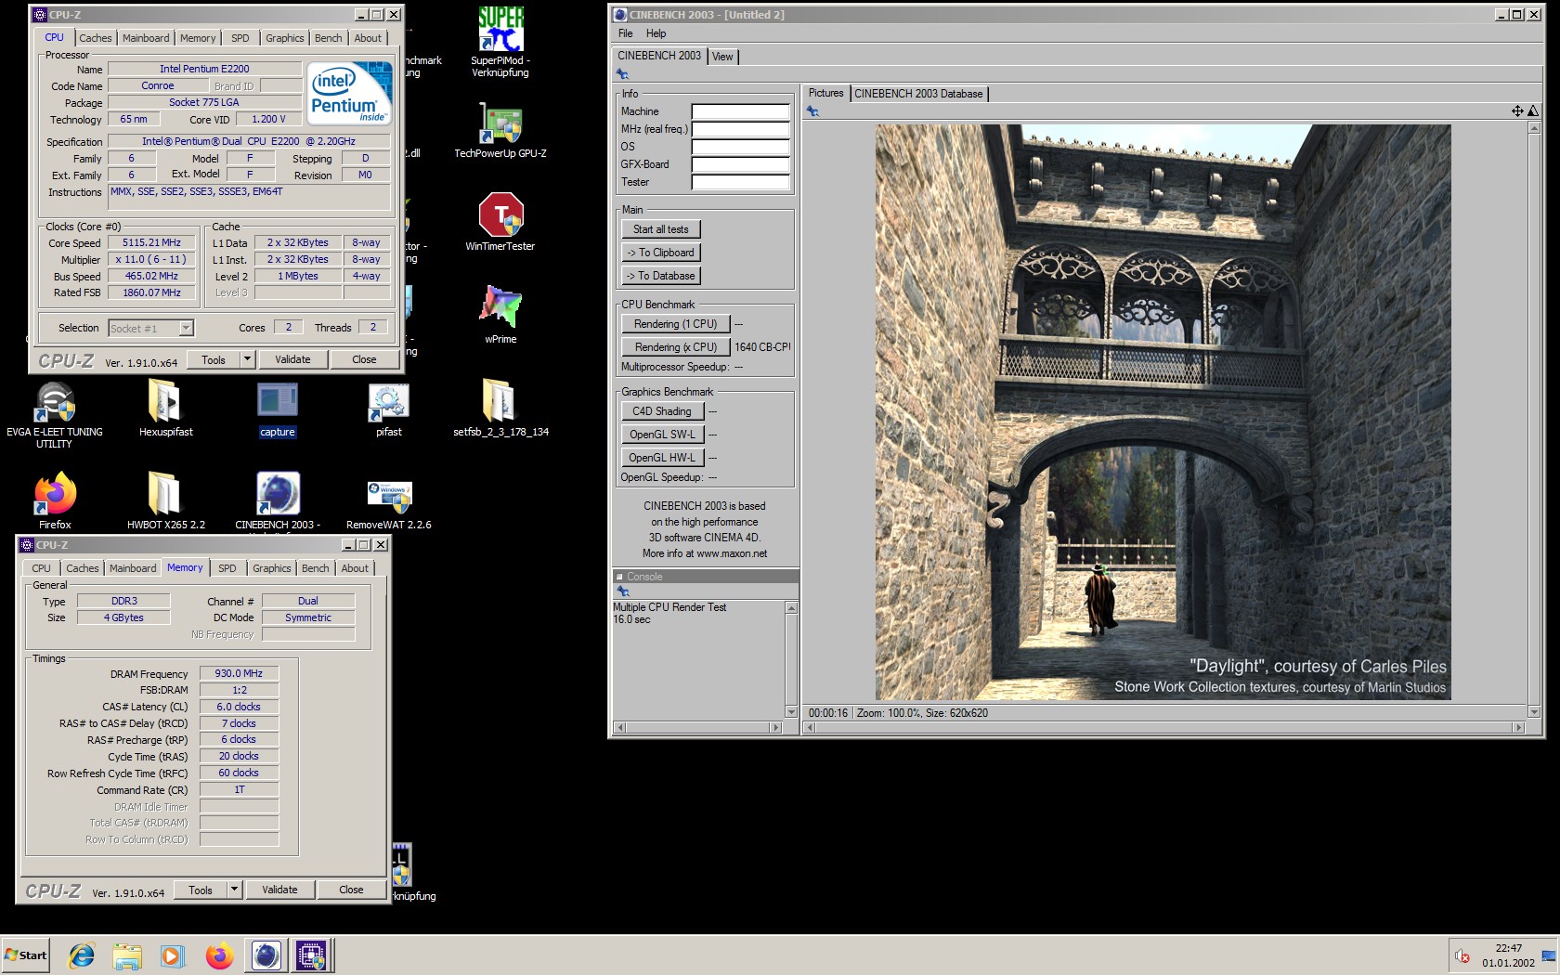This screenshot has width=1560, height=975.
Task: Click the show desktop tray icon
Action: 1549,955
